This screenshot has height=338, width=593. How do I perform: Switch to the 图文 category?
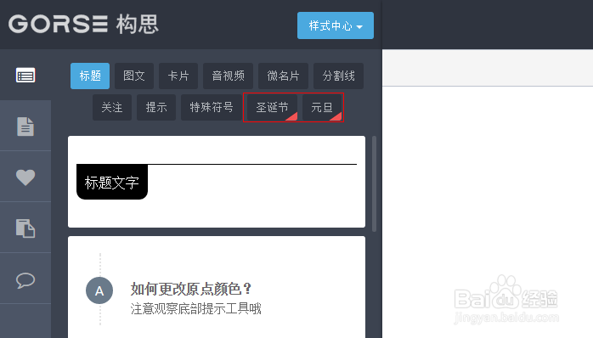click(134, 76)
